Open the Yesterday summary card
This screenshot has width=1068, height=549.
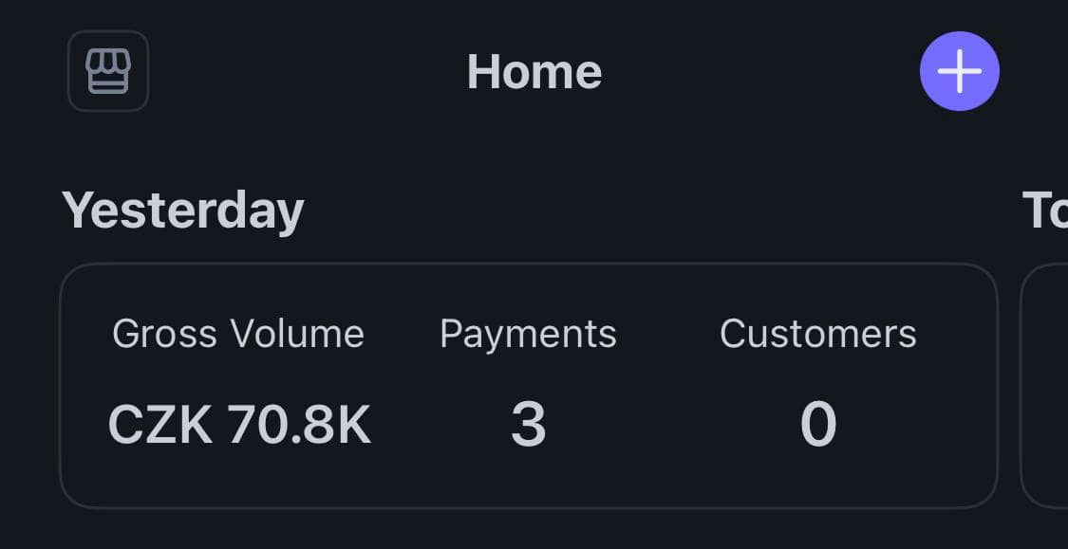pyautogui.click(x=529, y=386)
